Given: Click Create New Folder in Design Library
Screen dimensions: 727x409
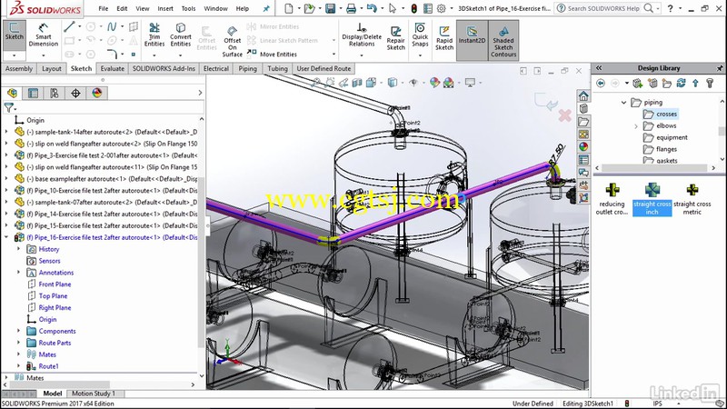Looking at the screenshot, I should [x=667, y=83].
